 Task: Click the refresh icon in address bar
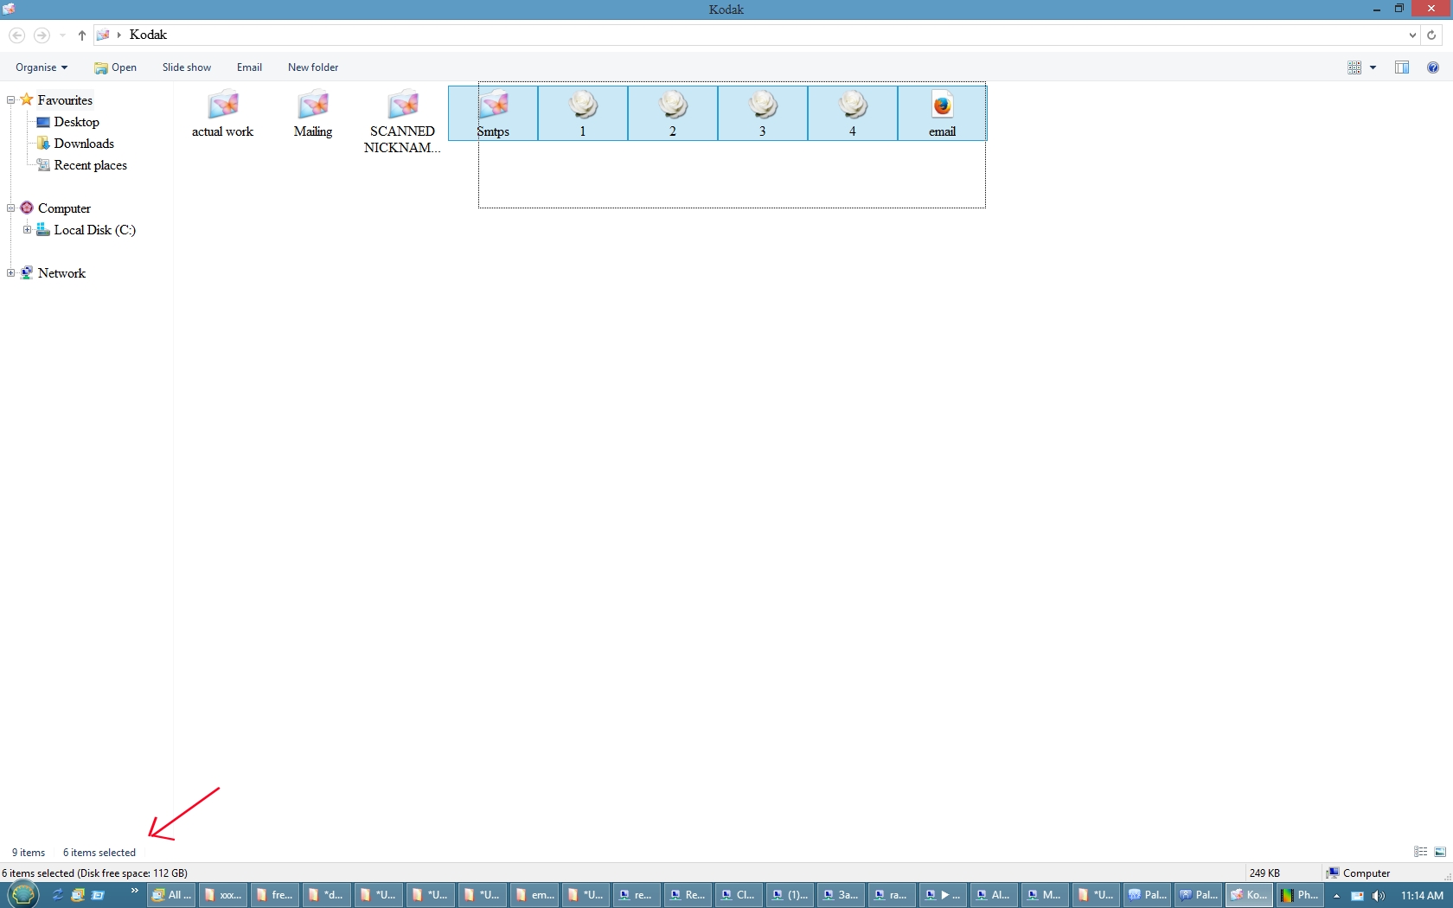click(1431, 35)
